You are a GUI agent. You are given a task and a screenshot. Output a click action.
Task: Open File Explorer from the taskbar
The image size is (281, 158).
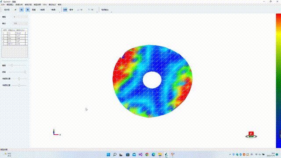[x=160, y=154]
